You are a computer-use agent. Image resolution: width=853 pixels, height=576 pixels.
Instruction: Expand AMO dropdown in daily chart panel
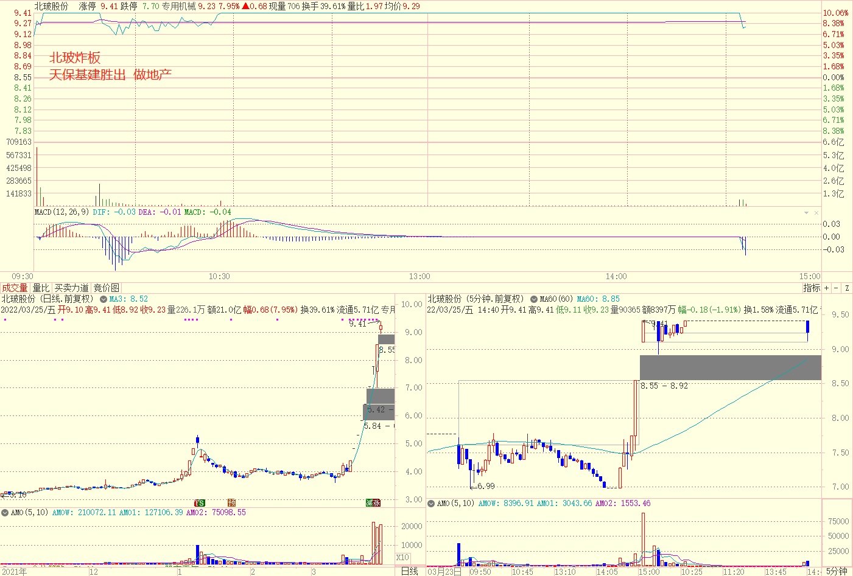pos(5,513)
